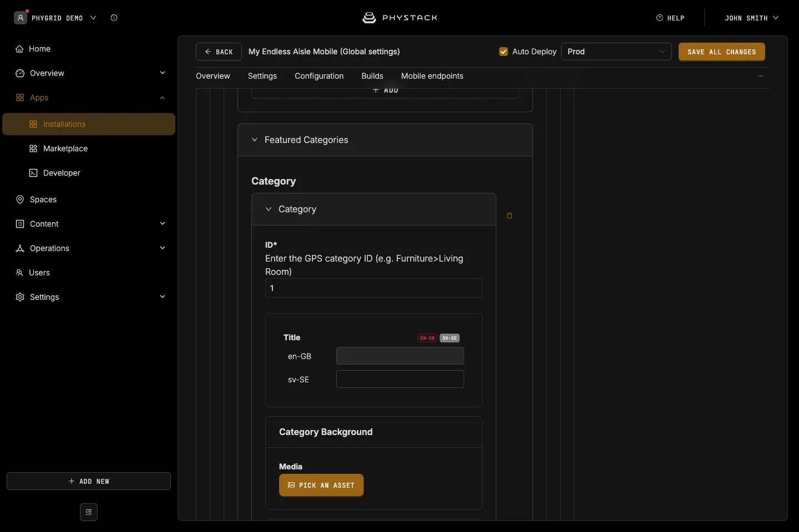Collapse the sidebar with the menu icon

tap(89, 512)
